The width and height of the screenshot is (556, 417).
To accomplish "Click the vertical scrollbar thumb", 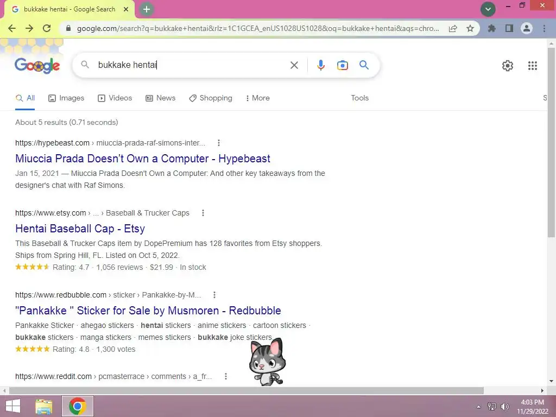I will (x=552, y=142).
